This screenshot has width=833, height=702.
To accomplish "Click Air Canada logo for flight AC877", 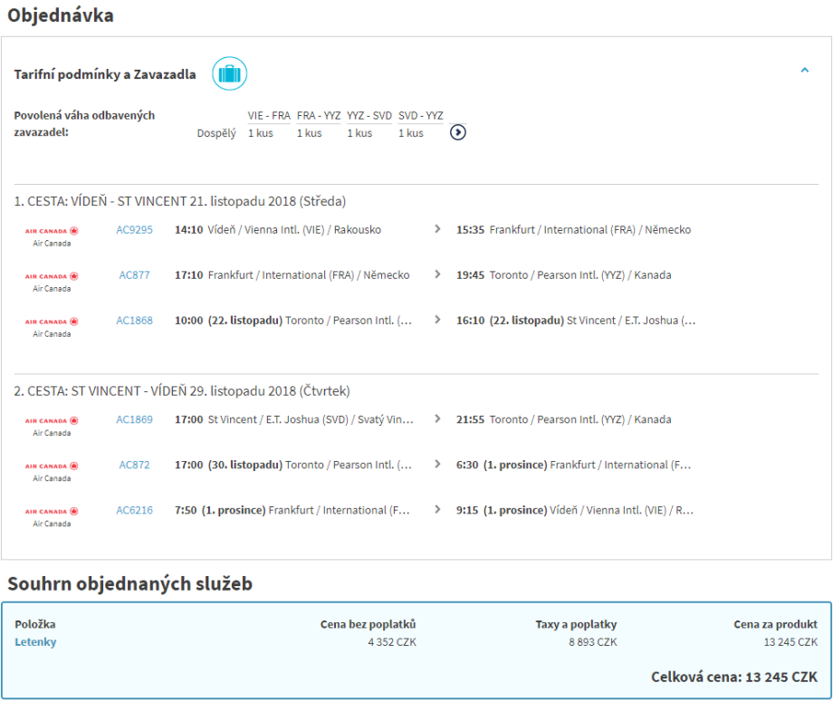I will 52,276.
